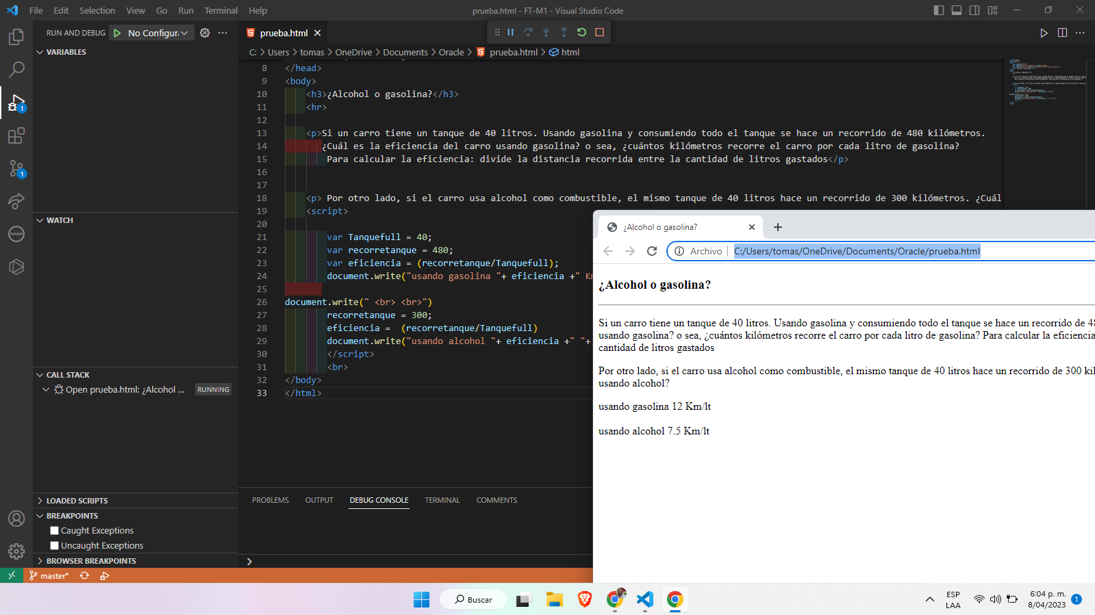Enable Uncaught Exceptions breakpoint checkbox
The image size is (1095, 615).
click(x=55, y=546)
